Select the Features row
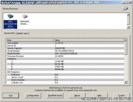 [x=66, y=75]
